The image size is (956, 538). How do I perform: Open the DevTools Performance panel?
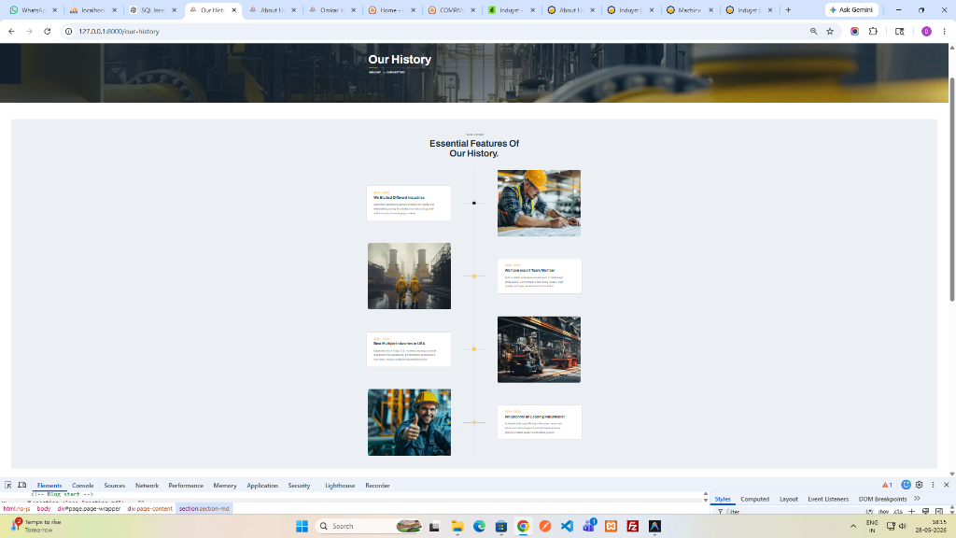186,486
